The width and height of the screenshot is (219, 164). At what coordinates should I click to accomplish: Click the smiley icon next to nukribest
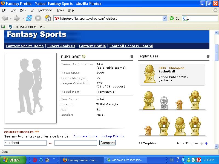84,56
